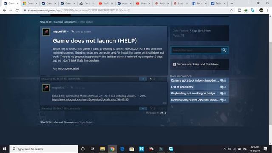The image size is (272, 153).
Task: Click the ENG language indicator
Action: tap(245, 149)
